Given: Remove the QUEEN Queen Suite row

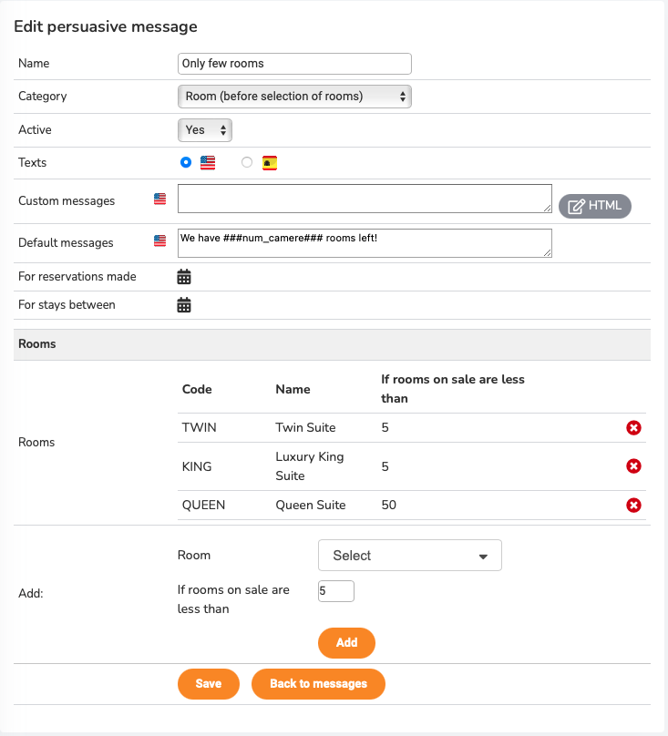Looking at the screenshot, I should click(633, 505).
